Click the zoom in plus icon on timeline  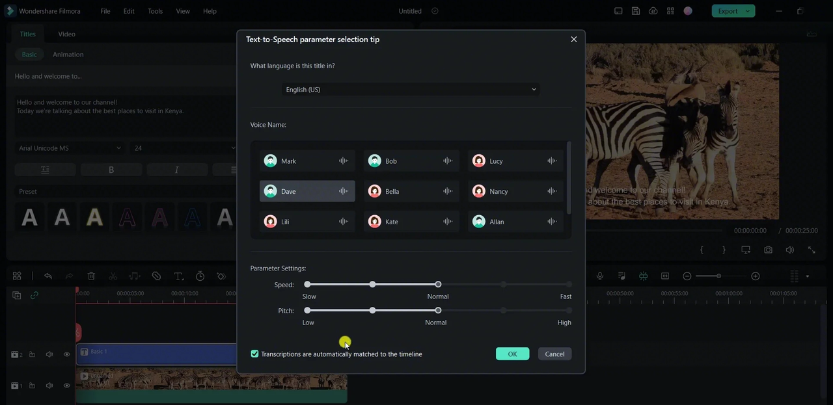pos(756,276)
